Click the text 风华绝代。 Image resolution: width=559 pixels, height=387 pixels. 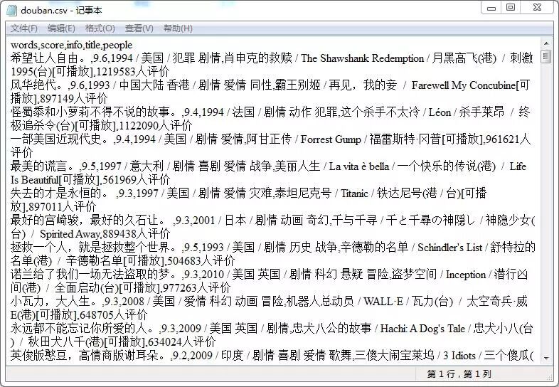(38, 85)
